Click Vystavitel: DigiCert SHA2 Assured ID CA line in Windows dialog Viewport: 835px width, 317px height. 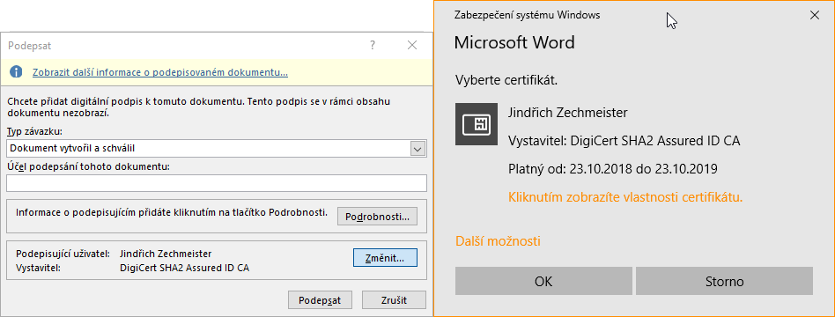[624, 141]
